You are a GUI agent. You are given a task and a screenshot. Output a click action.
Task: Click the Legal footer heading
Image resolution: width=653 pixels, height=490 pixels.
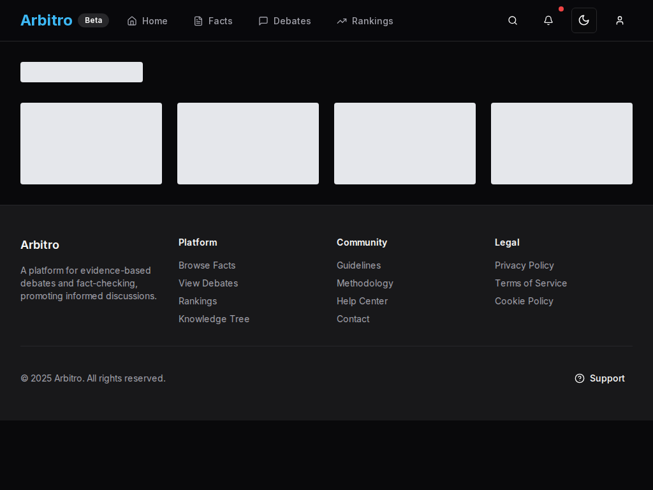coord(507,242)
